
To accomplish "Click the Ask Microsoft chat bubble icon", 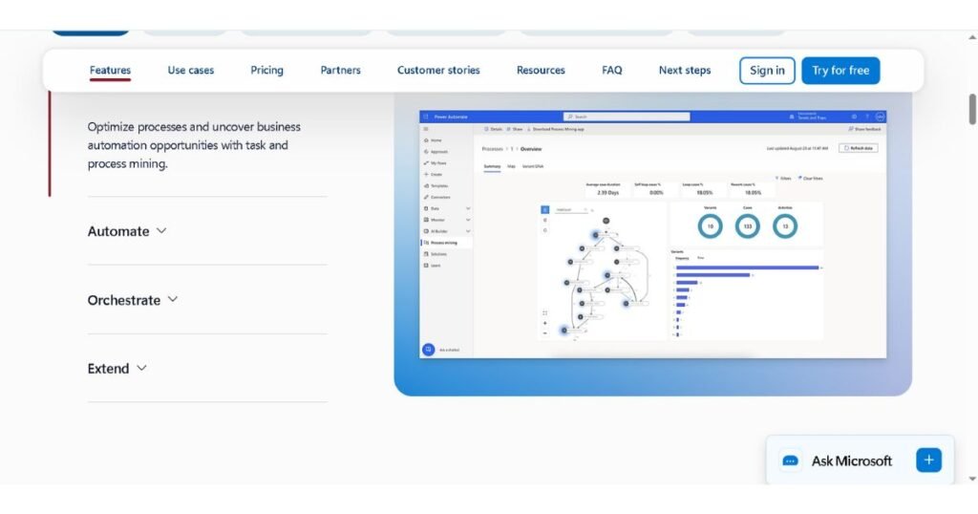I will click(x=790, y=461).
